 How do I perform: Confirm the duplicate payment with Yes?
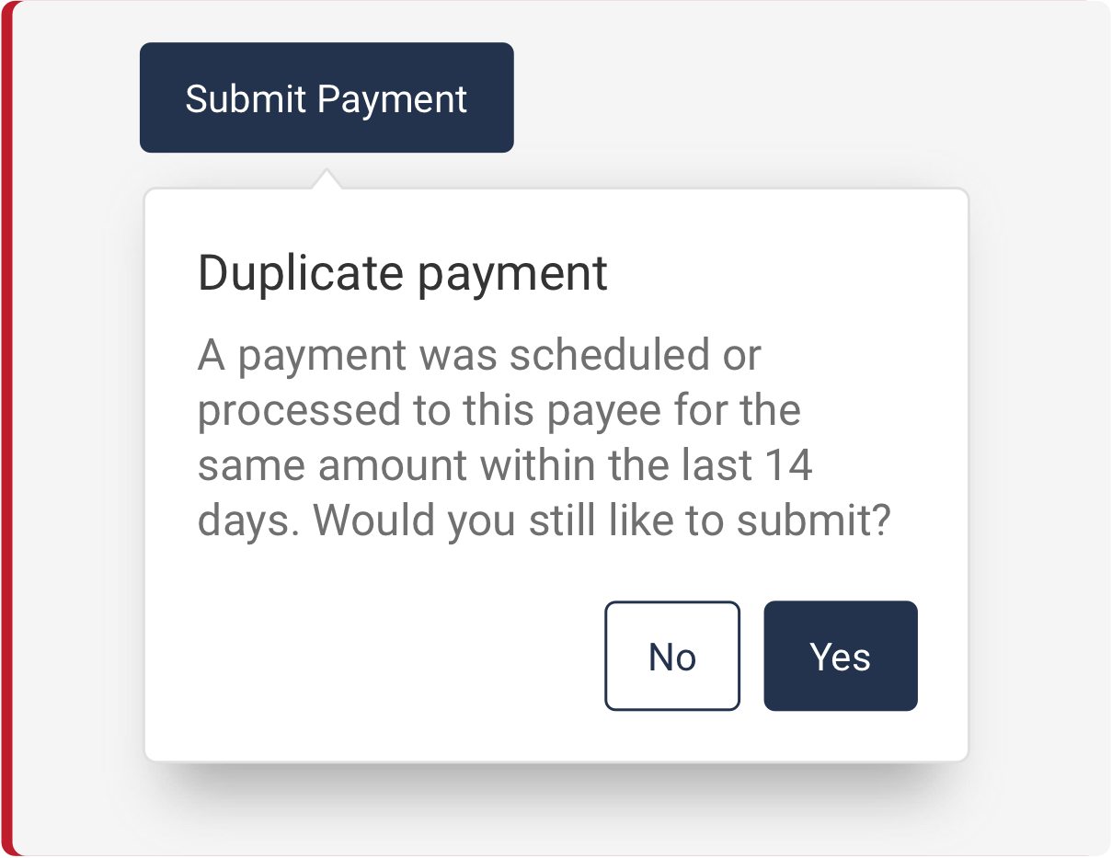(840, 656)
